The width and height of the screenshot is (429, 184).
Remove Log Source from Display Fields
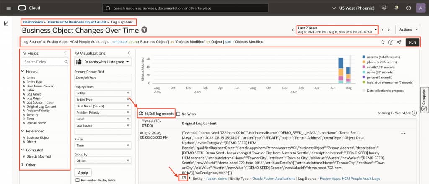tap(128, 125)
